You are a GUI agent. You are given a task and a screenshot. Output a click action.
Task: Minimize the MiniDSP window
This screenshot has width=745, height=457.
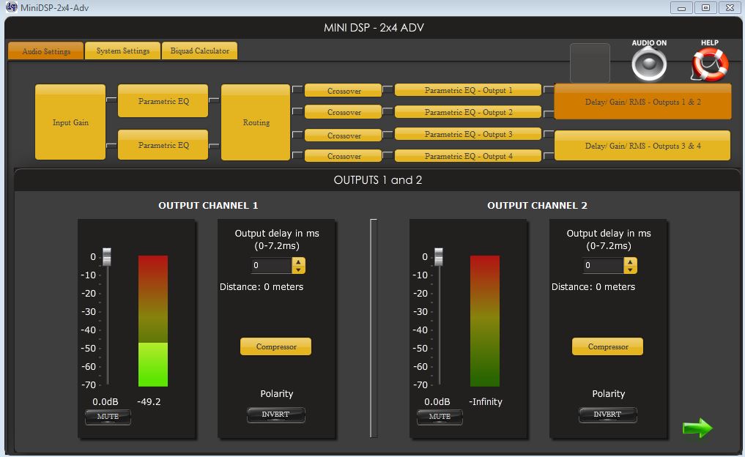(x=681, y=7)
